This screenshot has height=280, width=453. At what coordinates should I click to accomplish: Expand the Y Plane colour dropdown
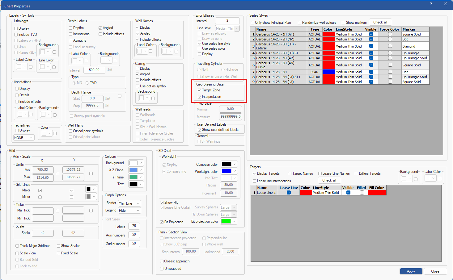[141, 177]
